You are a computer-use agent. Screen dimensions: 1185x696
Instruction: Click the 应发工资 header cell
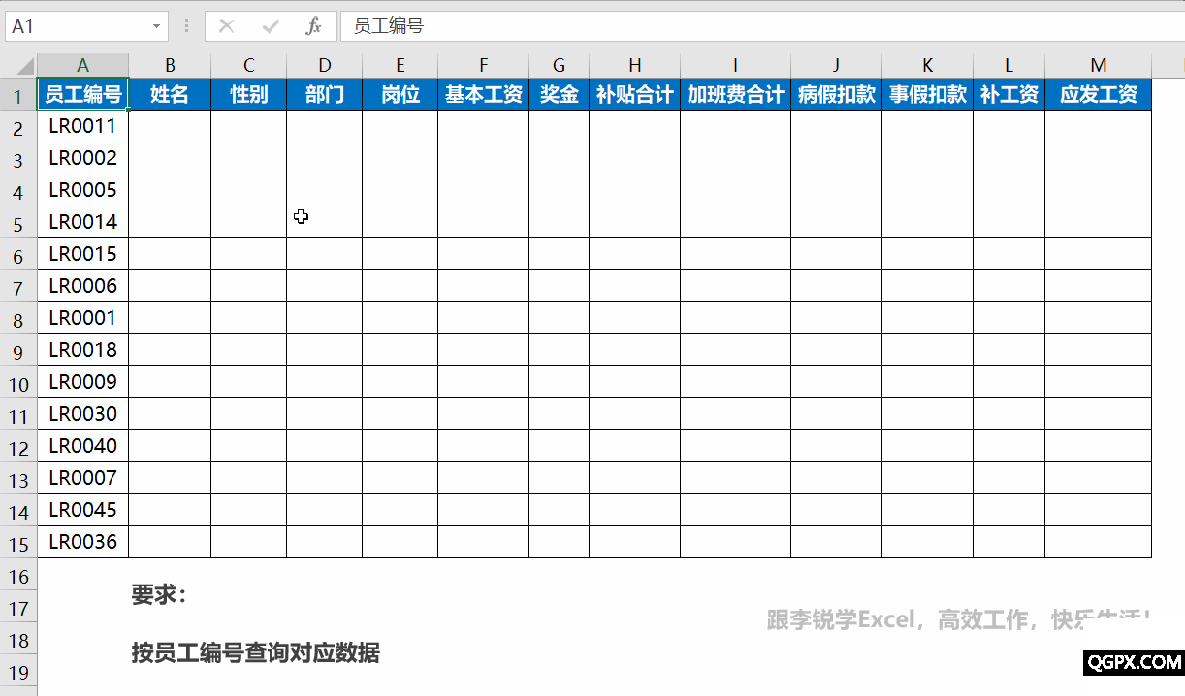coord(1099,94)
